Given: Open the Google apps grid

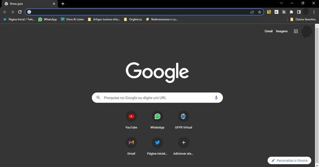Looking at the screenshot, I should tap(296, 31).
